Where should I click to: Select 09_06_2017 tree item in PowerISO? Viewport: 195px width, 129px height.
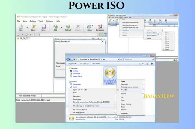tap(25, 38)
